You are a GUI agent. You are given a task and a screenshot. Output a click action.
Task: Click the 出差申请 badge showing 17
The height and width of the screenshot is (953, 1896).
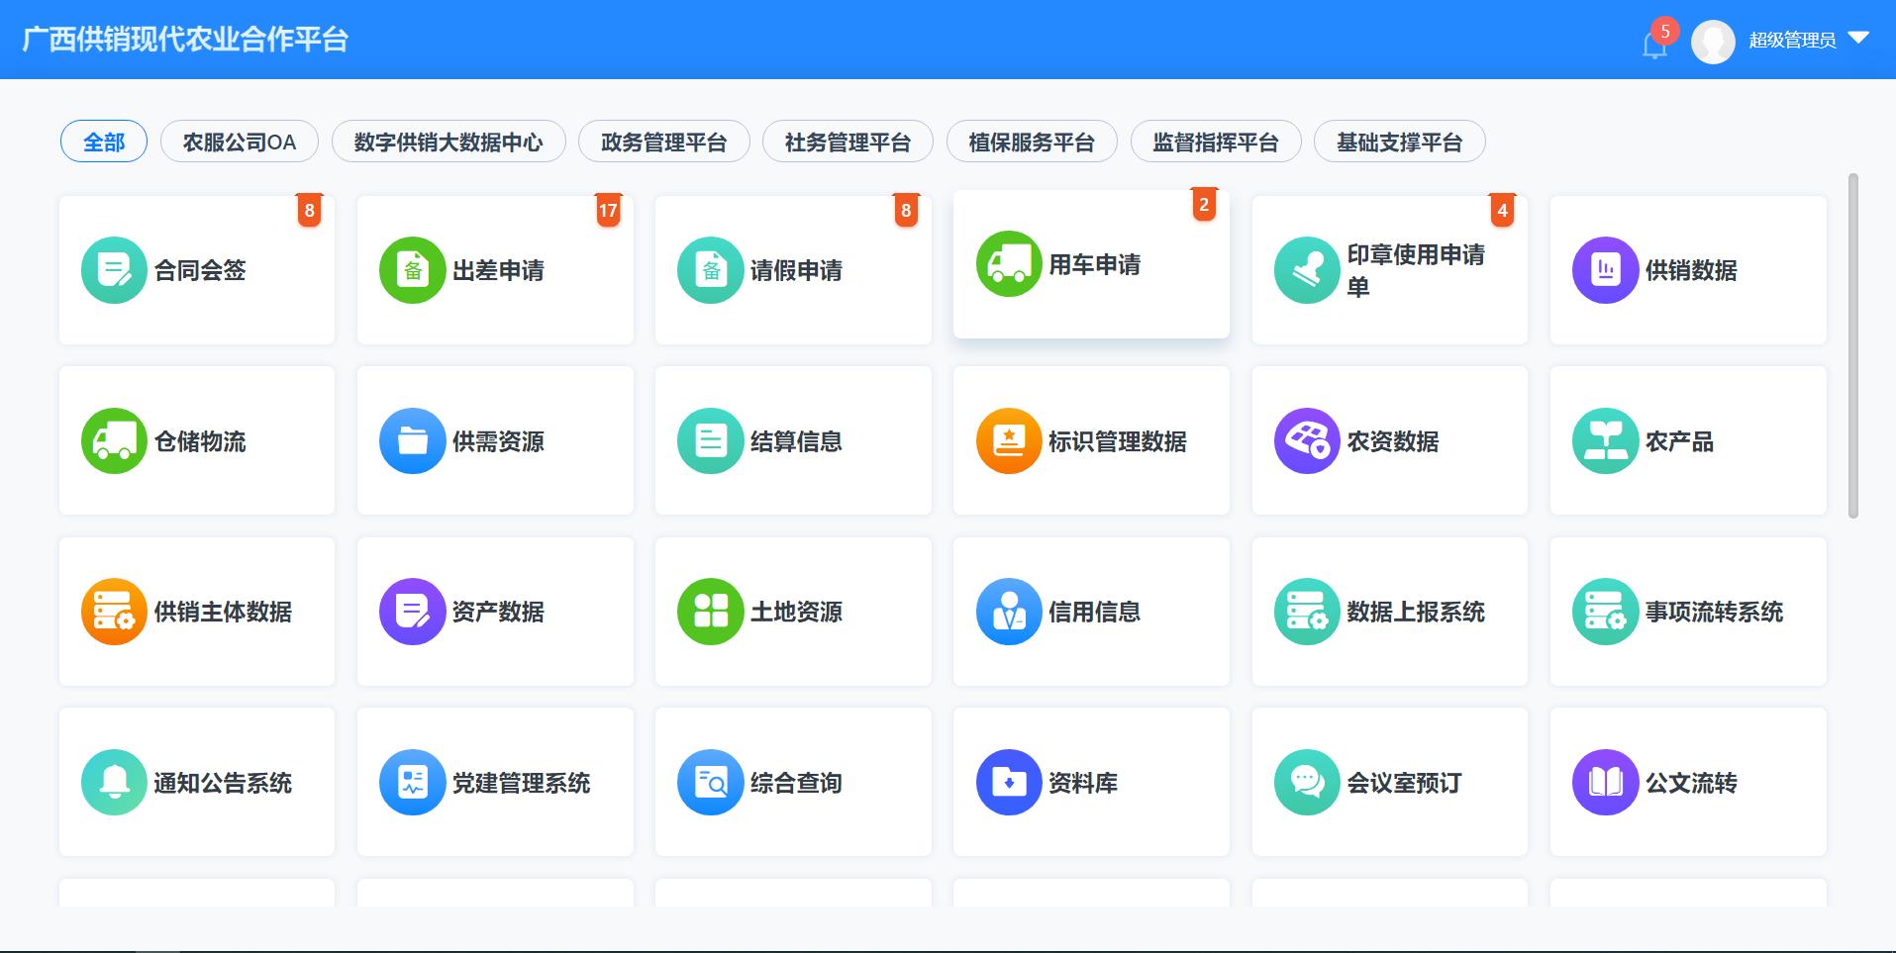pyautogui.click(x=608, y=211)
